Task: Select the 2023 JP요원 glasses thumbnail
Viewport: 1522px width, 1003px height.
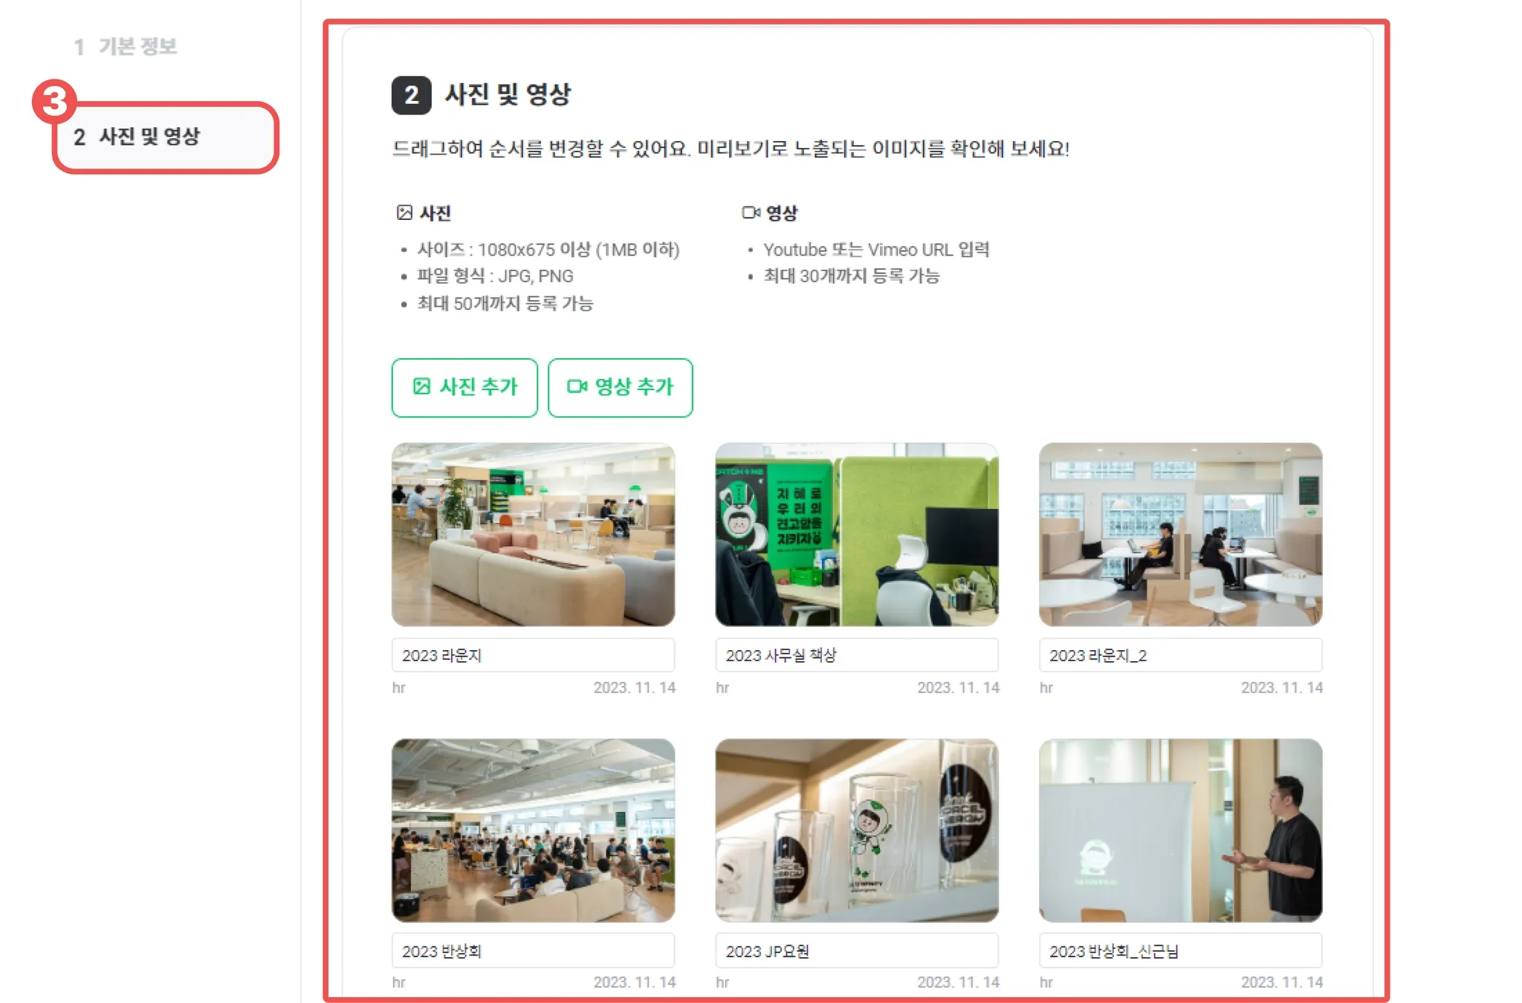Action: 857,830
